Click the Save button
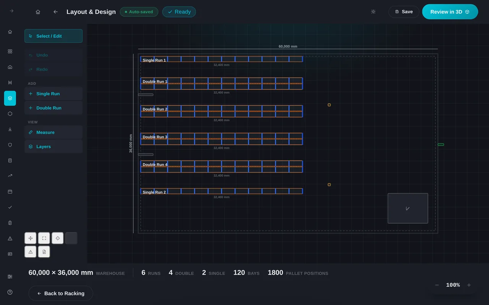 [404, 12]
